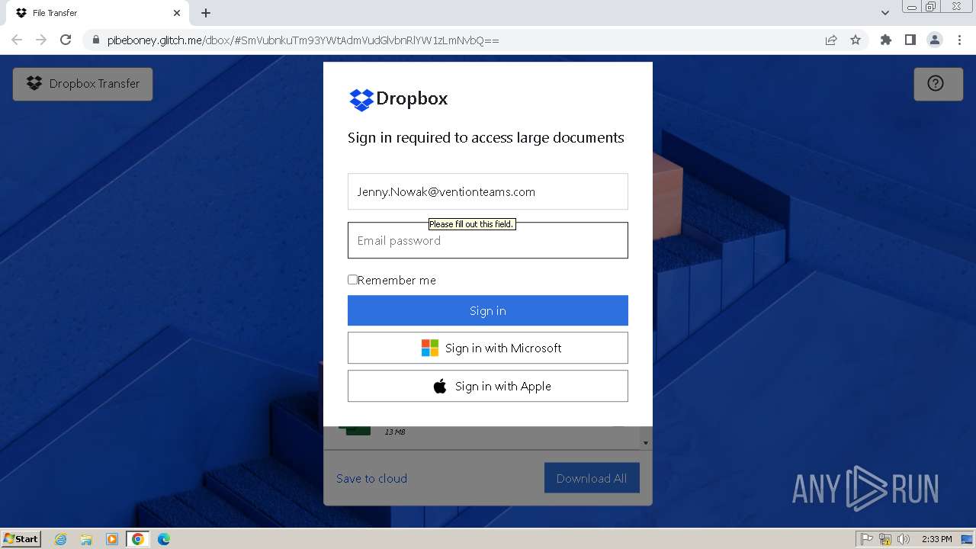Open File Explorer from taskbar
This screenshot has width=976, height=549.
(x=86, y=539)
